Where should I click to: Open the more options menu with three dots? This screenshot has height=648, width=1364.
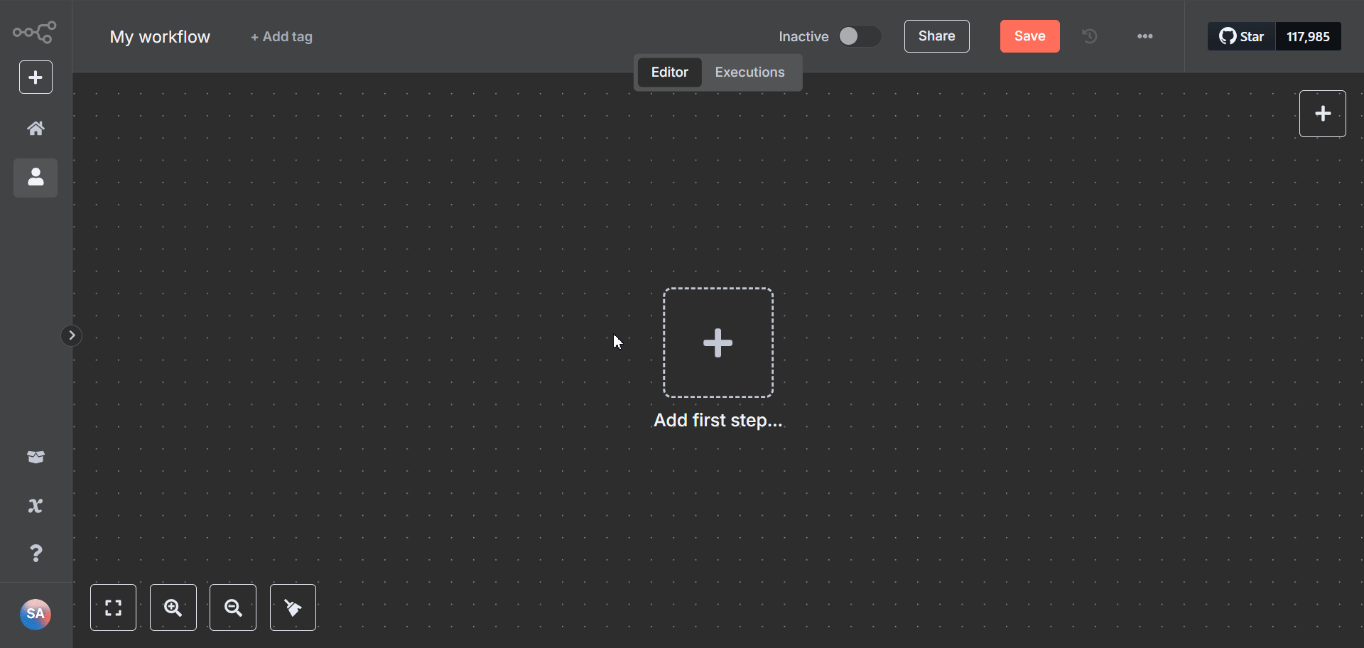1144,36
